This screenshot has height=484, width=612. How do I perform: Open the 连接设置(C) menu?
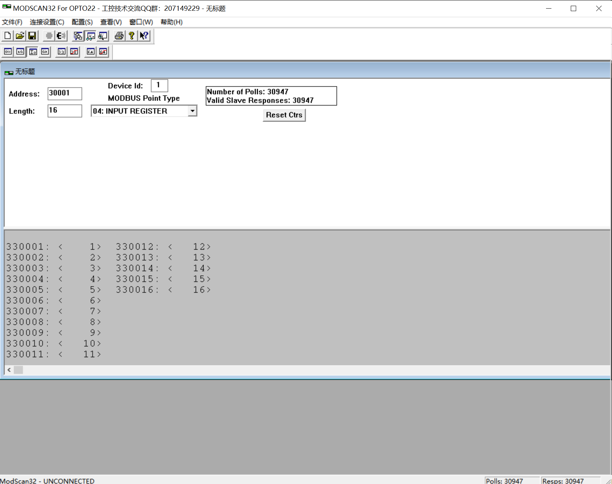[46, 22]
